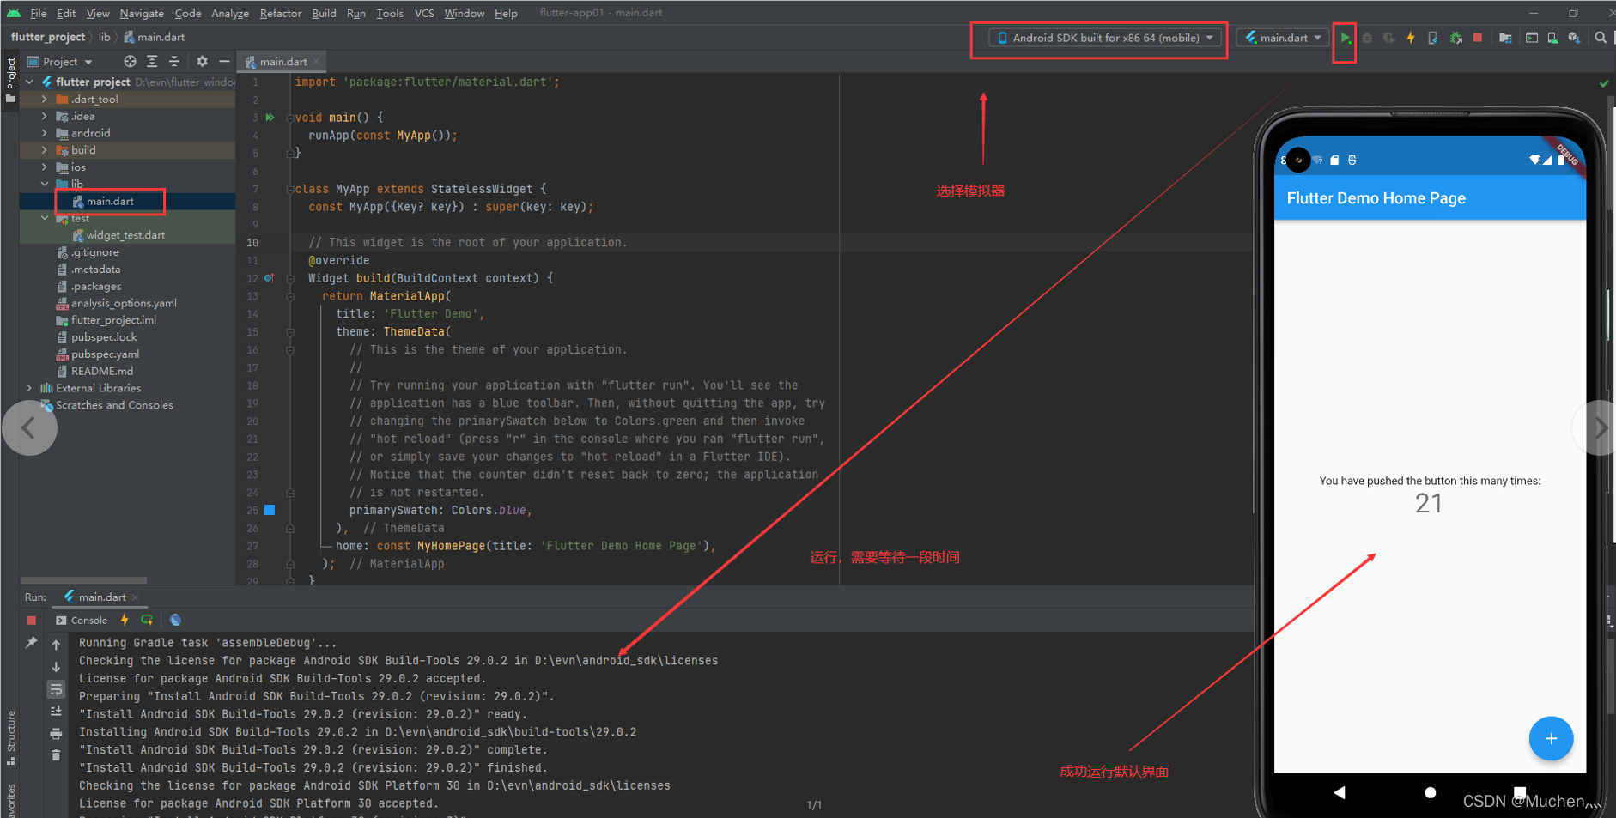Close the main.dart editor tab
This screenshot has height=818, width=1616.
click(317, 62)
